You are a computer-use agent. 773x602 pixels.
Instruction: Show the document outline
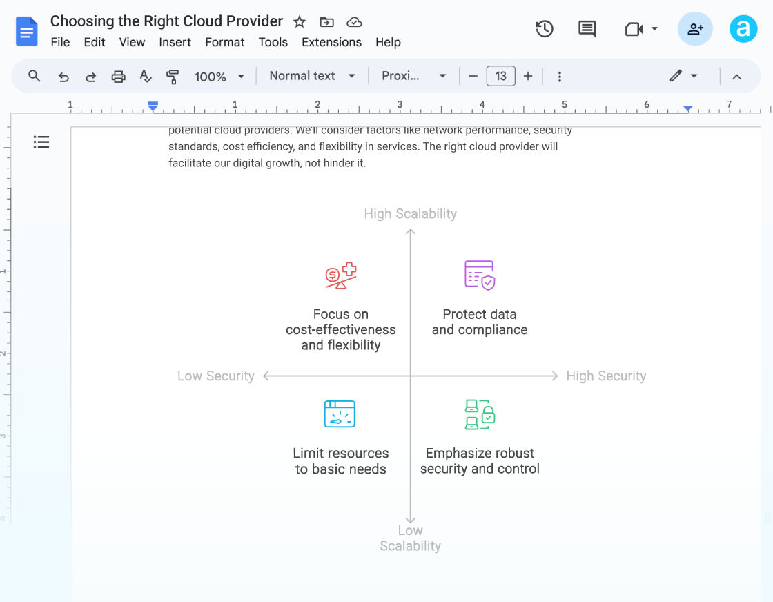41,142
